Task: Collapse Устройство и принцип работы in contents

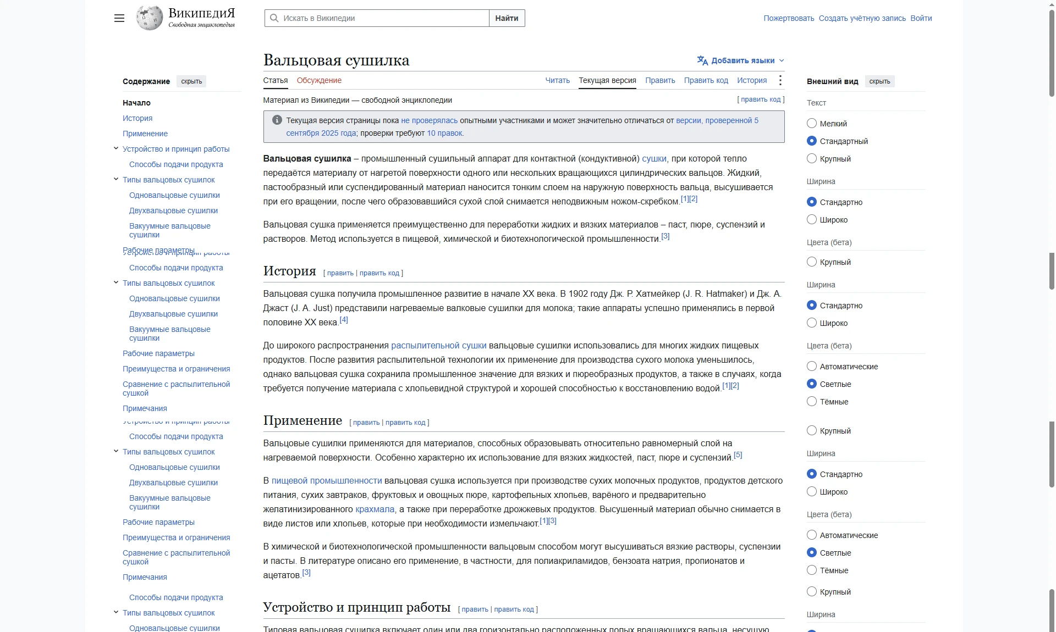Action: 116,148
